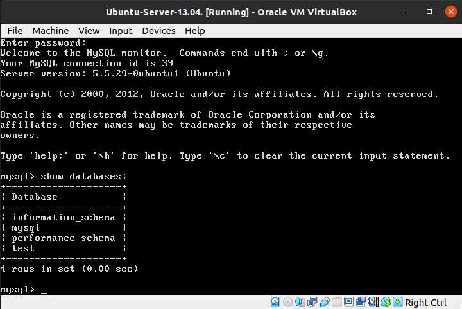Click the 'performance_schema' database row
The image size is (462, 309).
tap(64, 238)
